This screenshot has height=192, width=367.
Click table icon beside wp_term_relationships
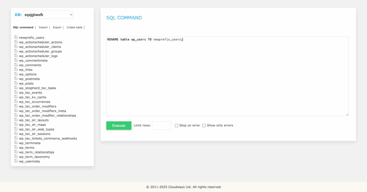(16, 152)
